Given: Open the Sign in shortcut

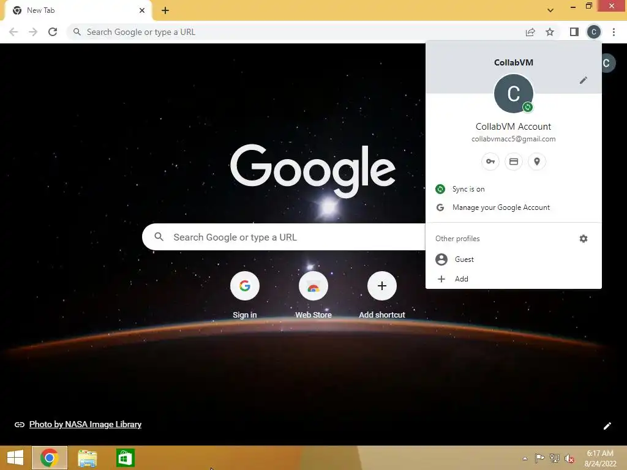Looking at the screenshot, I should (x=245, y=295).
